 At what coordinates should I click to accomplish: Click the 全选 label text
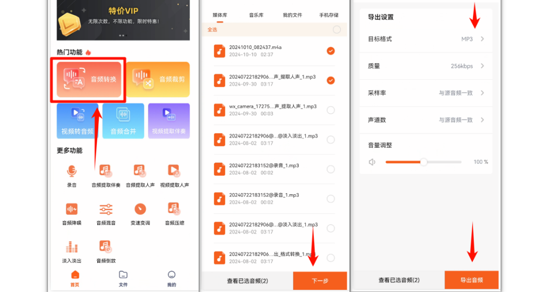212,30
